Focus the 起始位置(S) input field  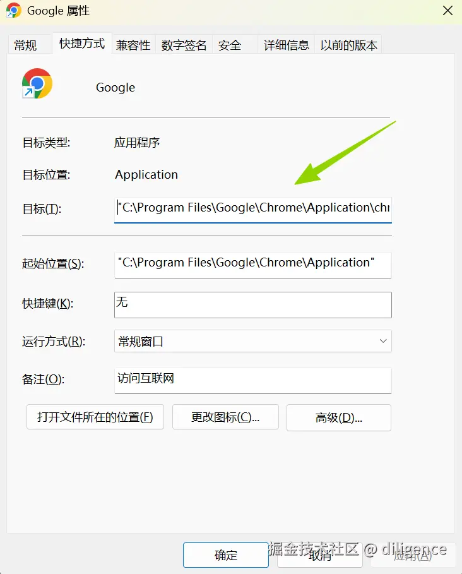(x=252, y=265)
